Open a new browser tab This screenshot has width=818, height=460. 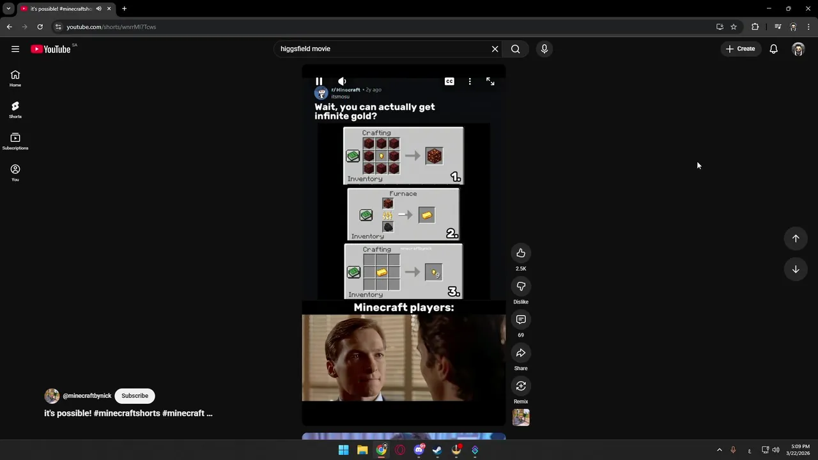tap(124, 9)
